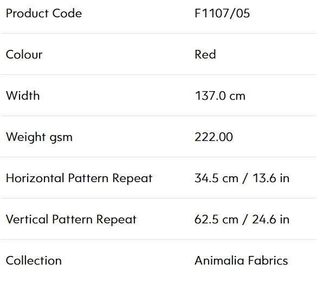
Task: Click the word Pattern in Vertical row
Action: pyautogui.click(x=73, y=220)
